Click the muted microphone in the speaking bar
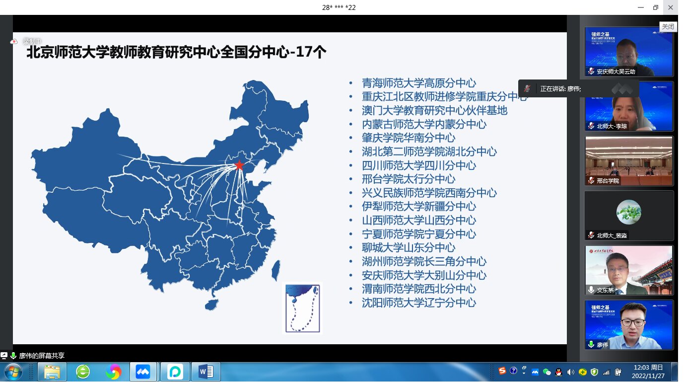This screenshot has height=386, width=684. point(527,88)
